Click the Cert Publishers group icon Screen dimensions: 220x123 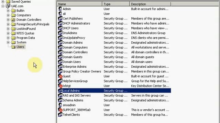point(60,18)
